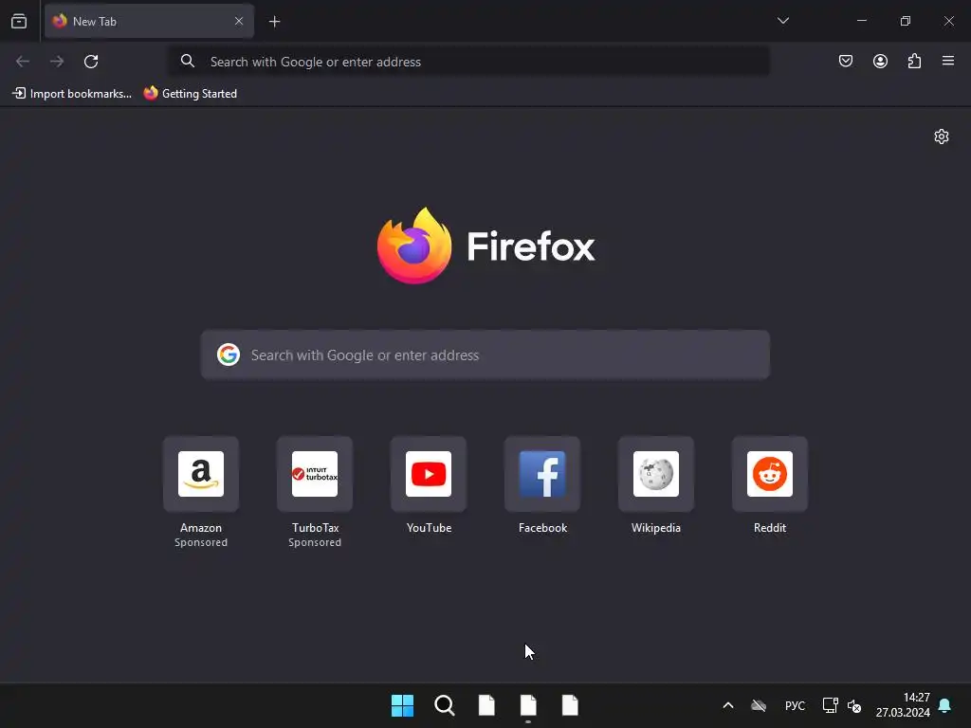Reload the current page
The image size is (971, 728).
click(91, 62)
